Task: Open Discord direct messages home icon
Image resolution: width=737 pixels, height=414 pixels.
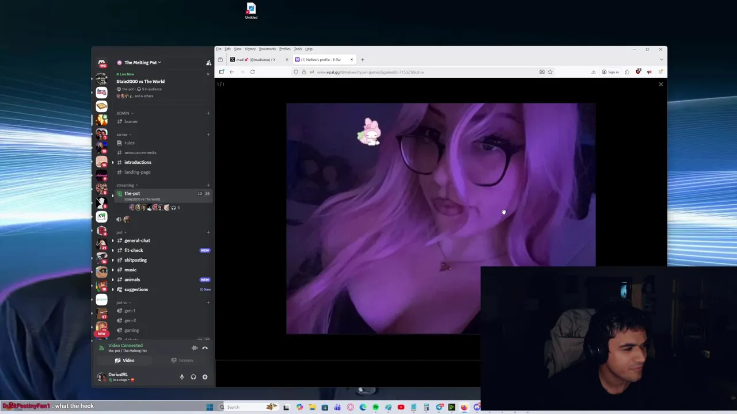Action: pyautogui.click(x=101, y=63)
